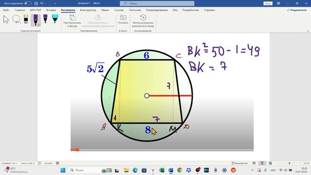
Task: Switch to the Вставка tab
Action: coord(51,10)
